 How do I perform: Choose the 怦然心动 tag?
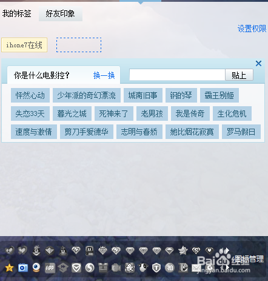pos(30,95)
